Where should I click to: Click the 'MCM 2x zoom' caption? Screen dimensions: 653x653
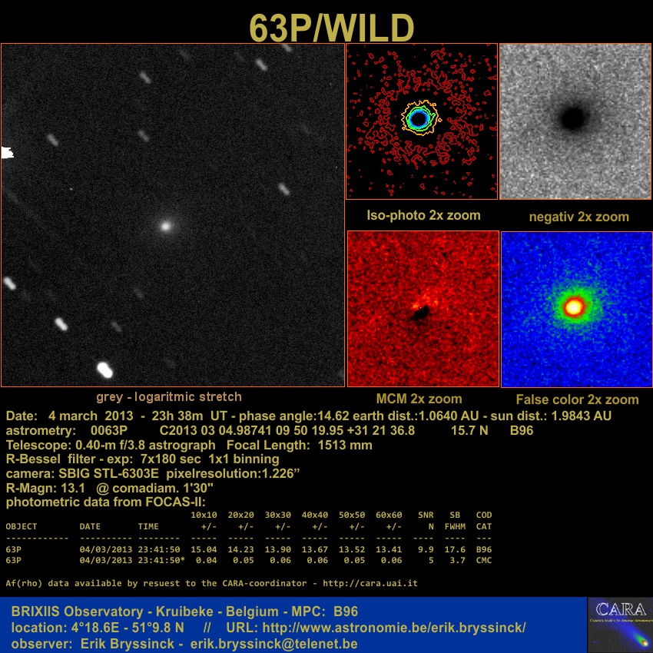click(x=419, y=399)
